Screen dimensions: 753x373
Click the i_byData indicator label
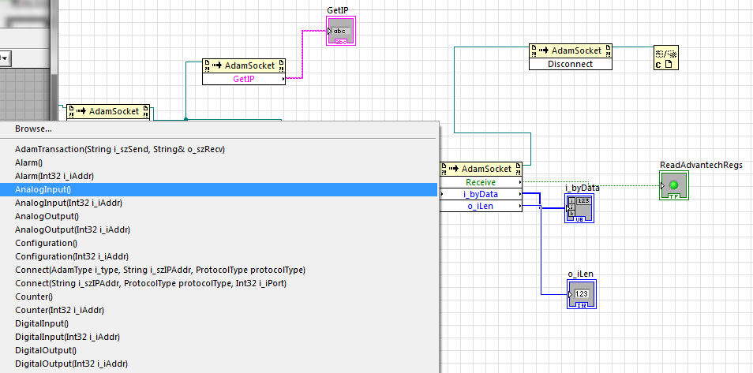pos(582,188)
